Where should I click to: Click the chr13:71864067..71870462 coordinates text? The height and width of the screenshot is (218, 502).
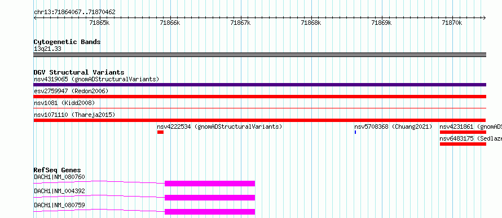coord(74,12)
